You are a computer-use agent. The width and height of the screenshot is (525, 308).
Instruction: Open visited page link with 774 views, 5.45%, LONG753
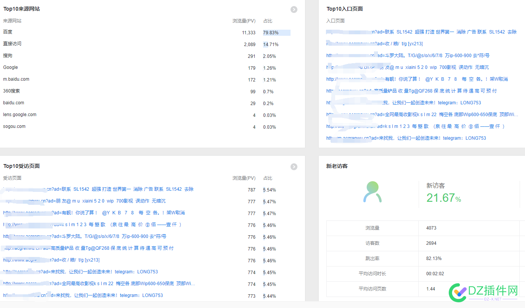coord(80,272)
